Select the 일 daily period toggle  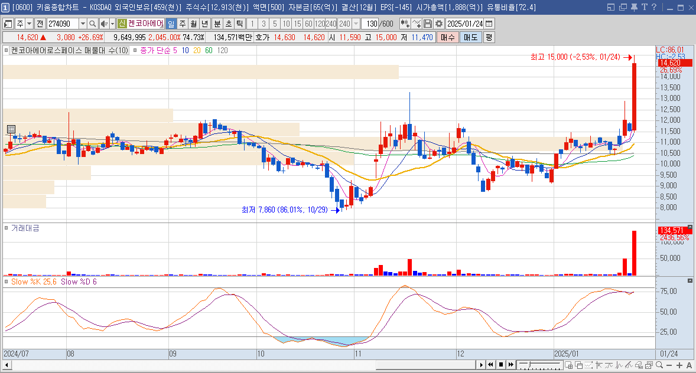tap(171, 24)
